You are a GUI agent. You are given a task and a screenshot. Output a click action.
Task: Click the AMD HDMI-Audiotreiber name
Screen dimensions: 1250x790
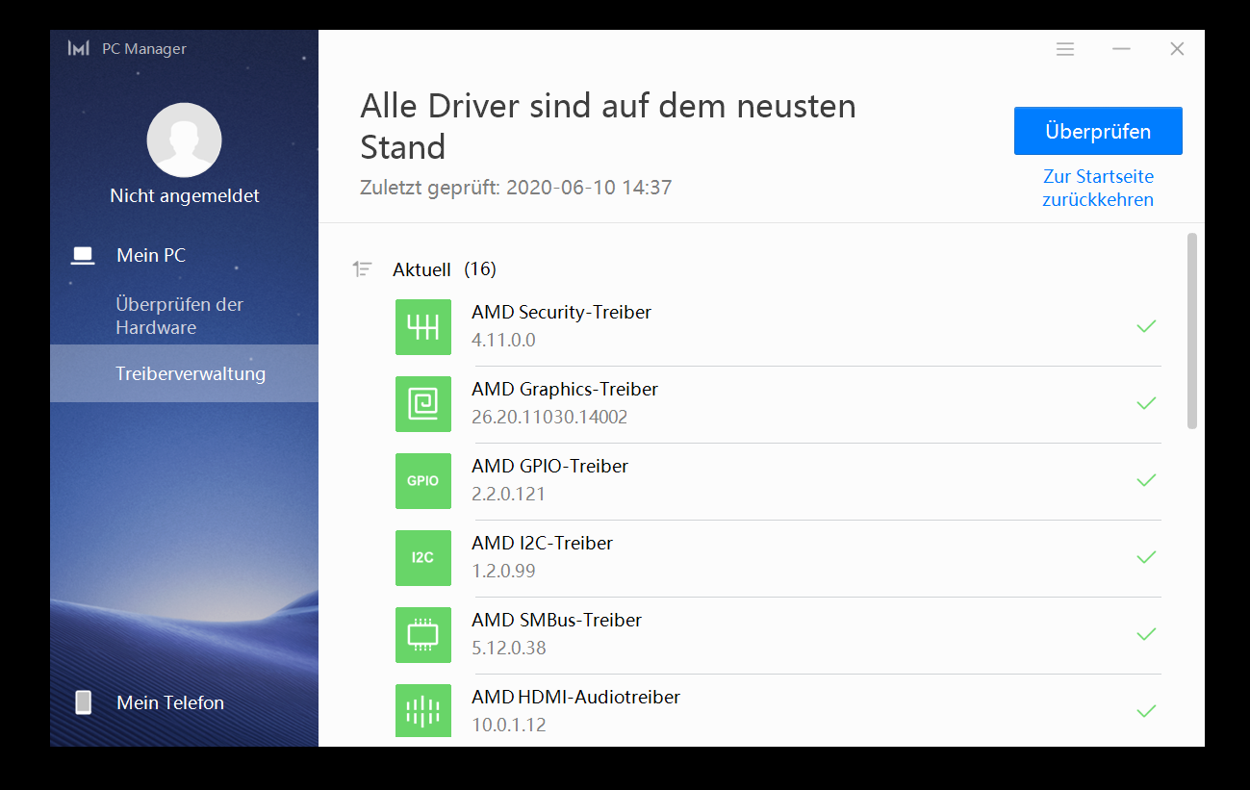click(x=575, y=698)
